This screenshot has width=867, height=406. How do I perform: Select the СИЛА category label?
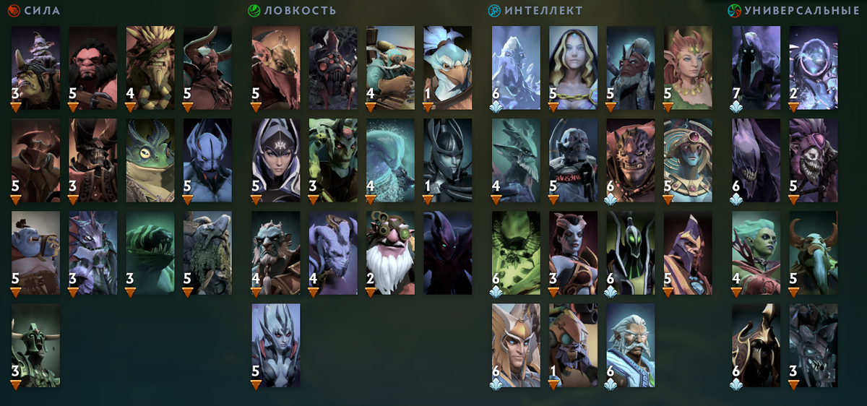pyautogui.click(x=42, y=10)
